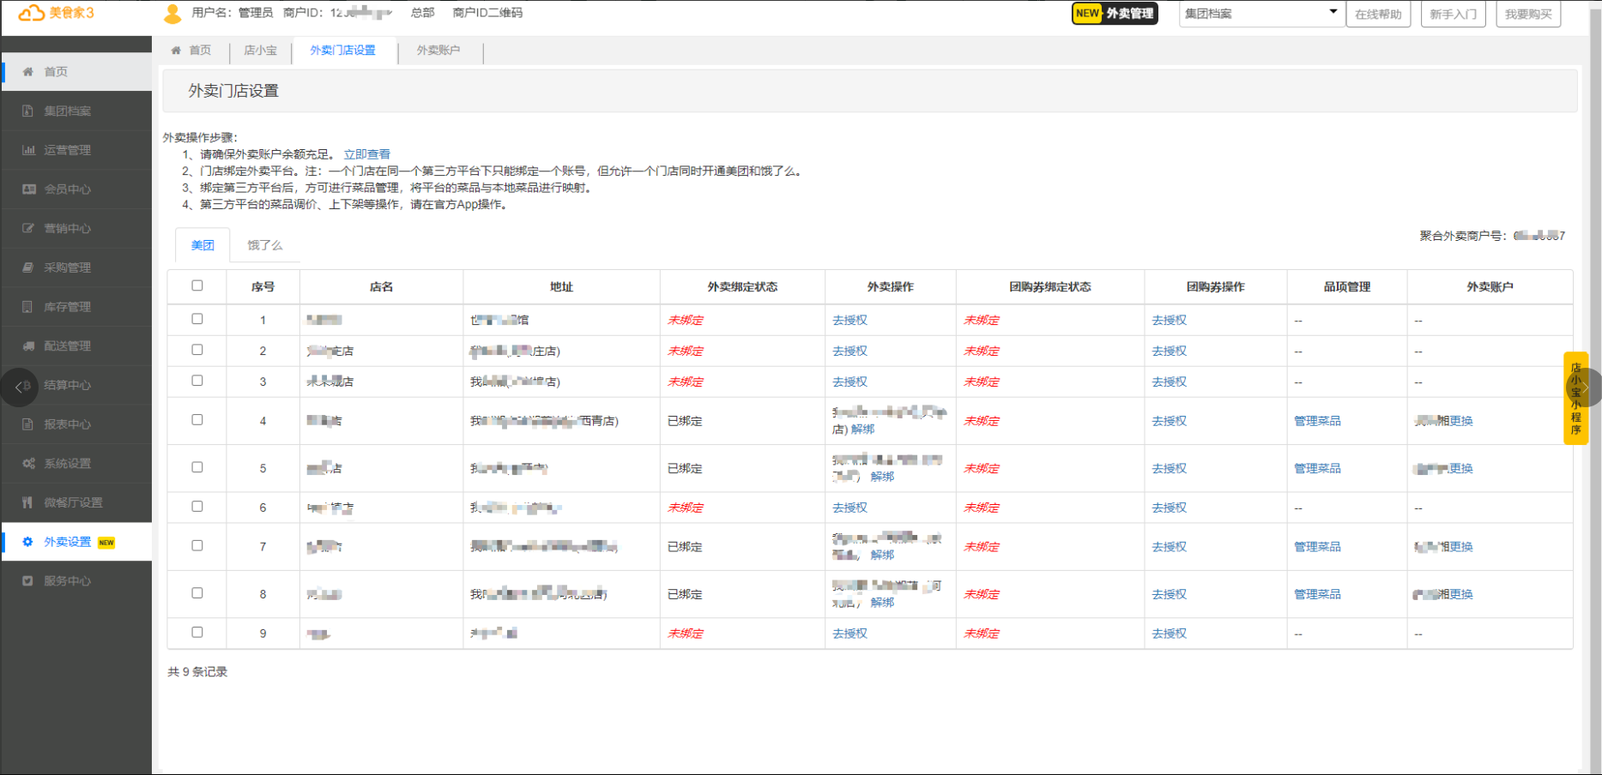The width and height of the screenshot is (1602, 775).
Task: Click the 在线帮助 button
Action: click(1377, 14)
